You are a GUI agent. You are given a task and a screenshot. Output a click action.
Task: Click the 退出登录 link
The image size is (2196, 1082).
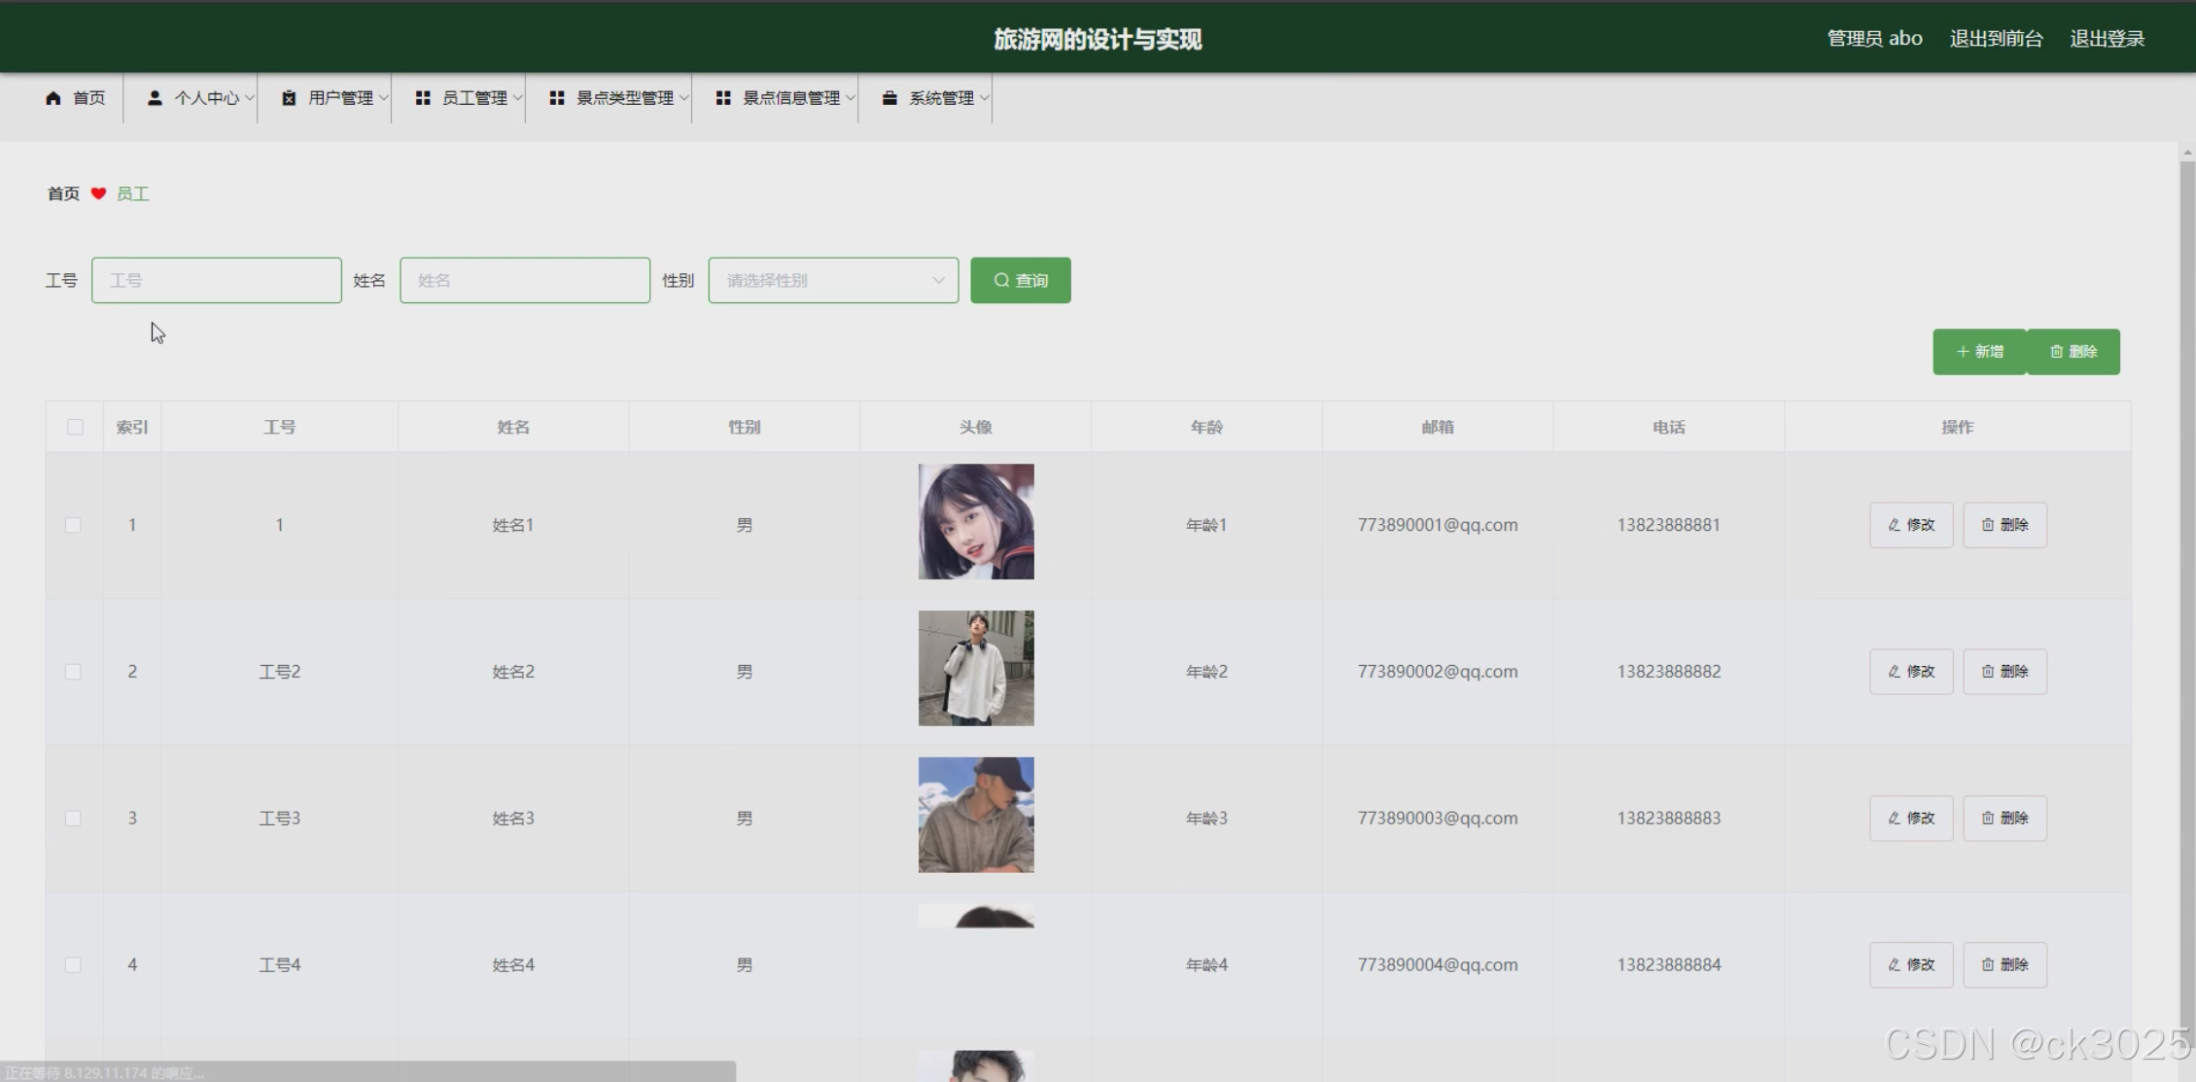click(x=2107, y=39)
